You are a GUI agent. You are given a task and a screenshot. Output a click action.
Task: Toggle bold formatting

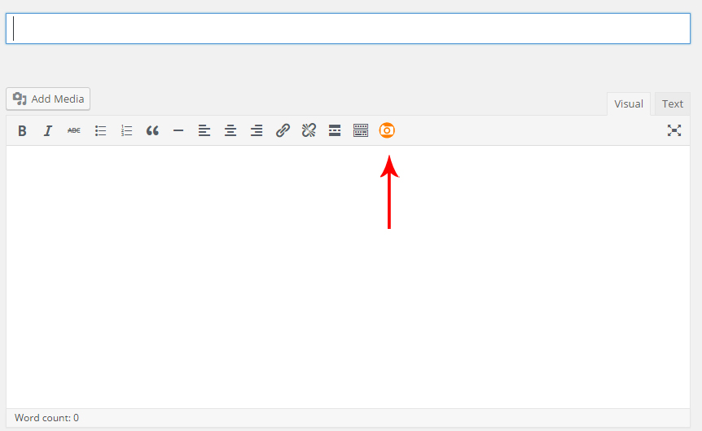22,131
